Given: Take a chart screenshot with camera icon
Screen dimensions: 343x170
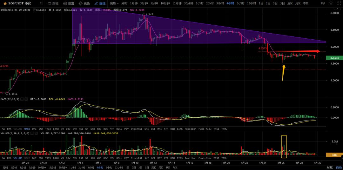Looking at the screenshot, I should [331, 3].
